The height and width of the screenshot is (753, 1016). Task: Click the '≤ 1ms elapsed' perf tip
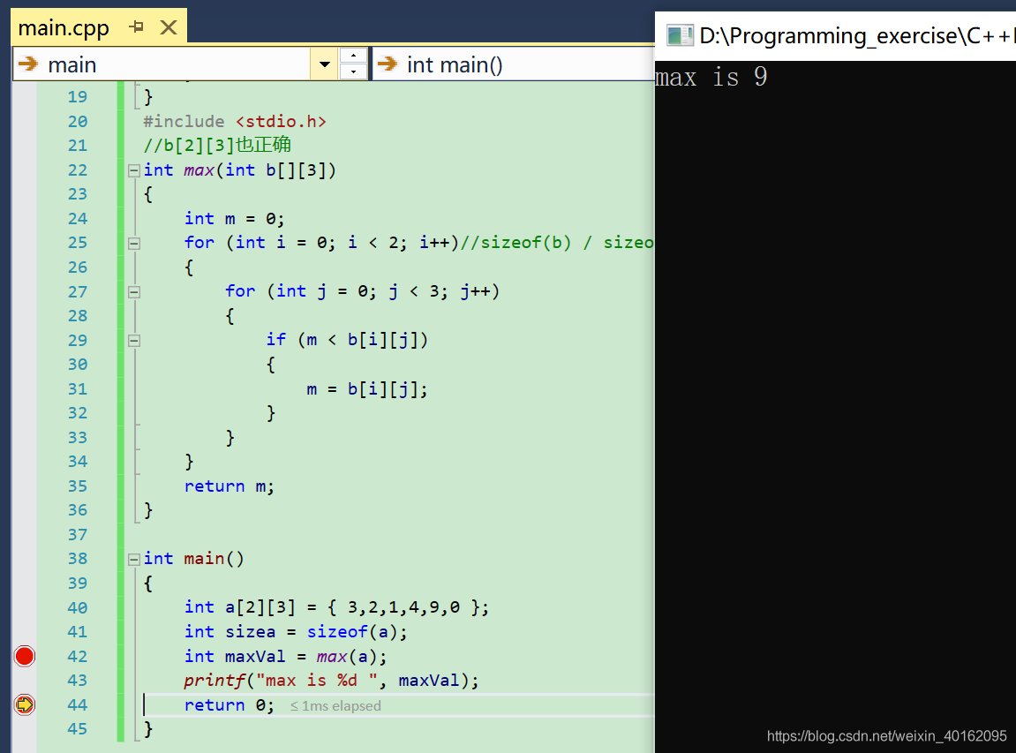[x=335, y=705]
